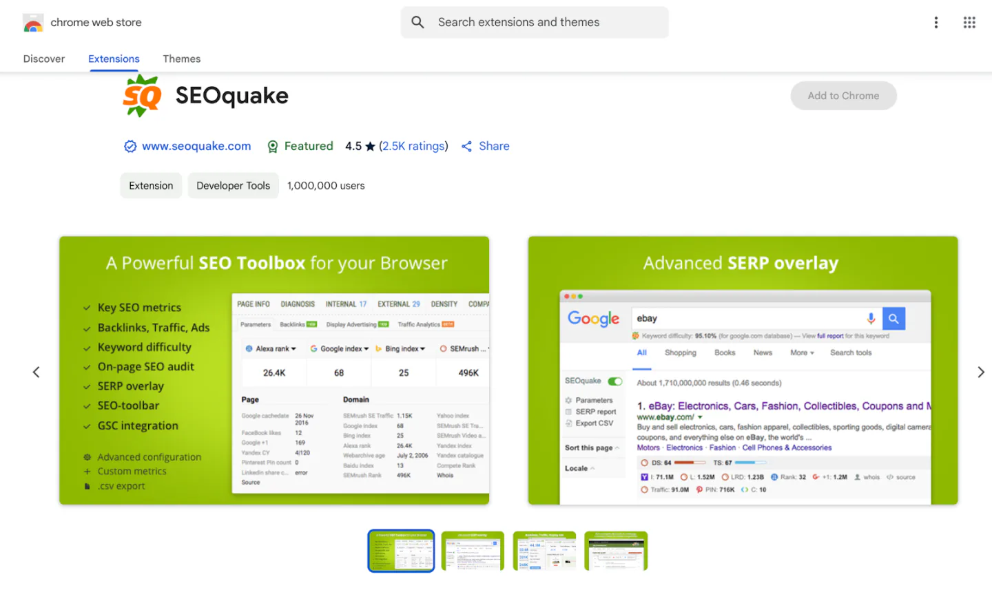The height and width of the screenshot is (590, 992).
Task: Select the first screenshot thumbnail
Action: click(x=401, y=551)
